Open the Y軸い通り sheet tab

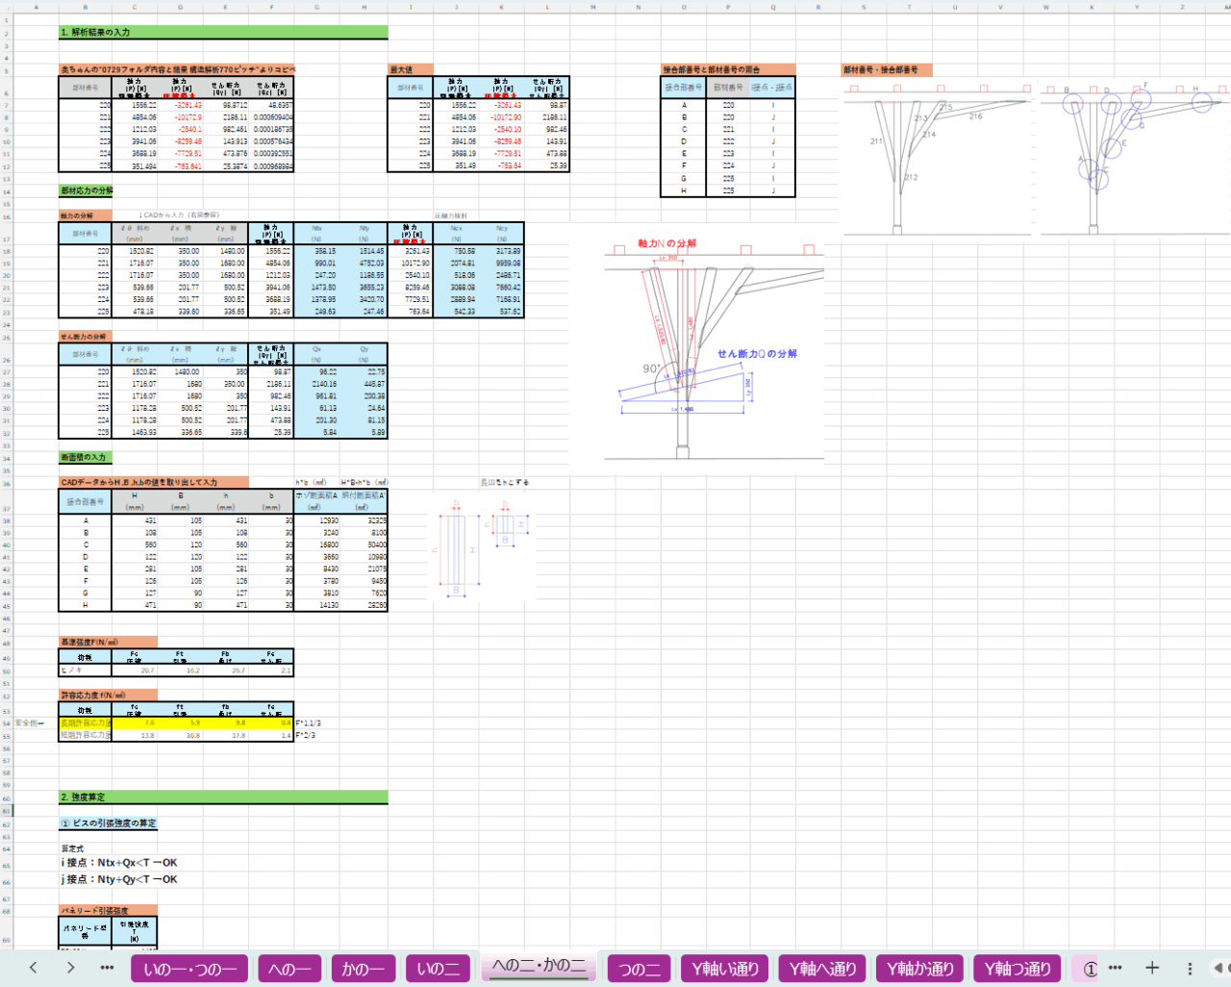click(x=725, y=969)
